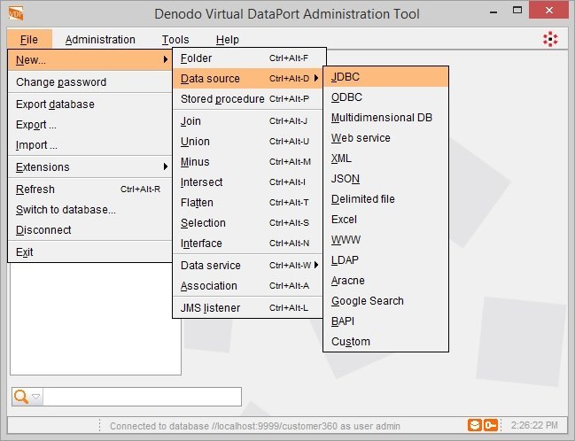
Task: Choose Web service data source
Action: coord(385,138)
